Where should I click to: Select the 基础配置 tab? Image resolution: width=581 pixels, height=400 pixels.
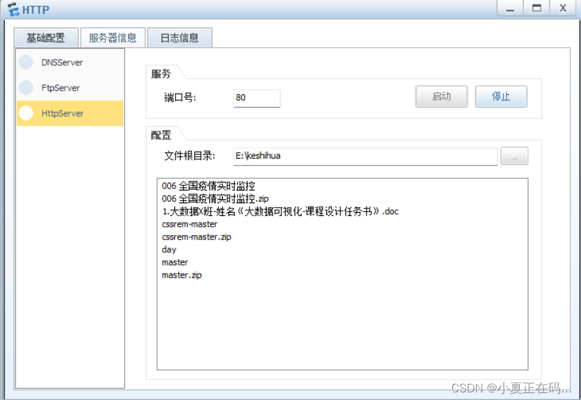coord(46,38)
